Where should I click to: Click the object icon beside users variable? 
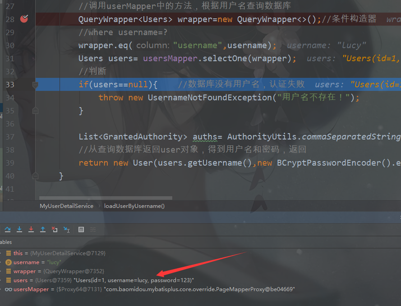(x=9, y=280)
